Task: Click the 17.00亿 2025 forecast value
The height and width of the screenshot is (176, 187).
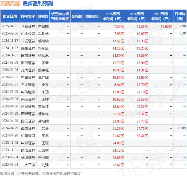Action: [118, 92]
